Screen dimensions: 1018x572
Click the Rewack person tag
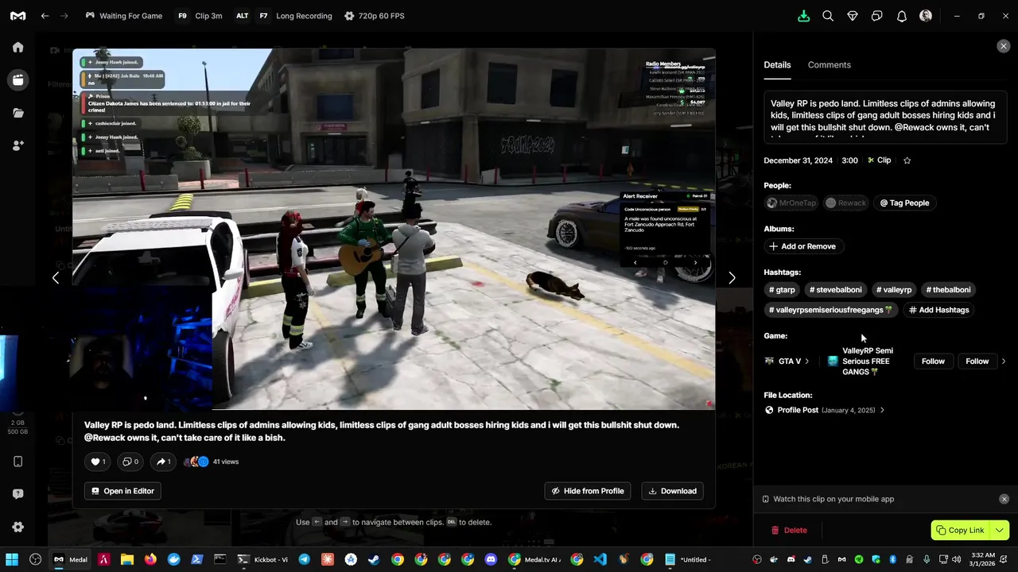pyautogui.click(x=845, y=203)
